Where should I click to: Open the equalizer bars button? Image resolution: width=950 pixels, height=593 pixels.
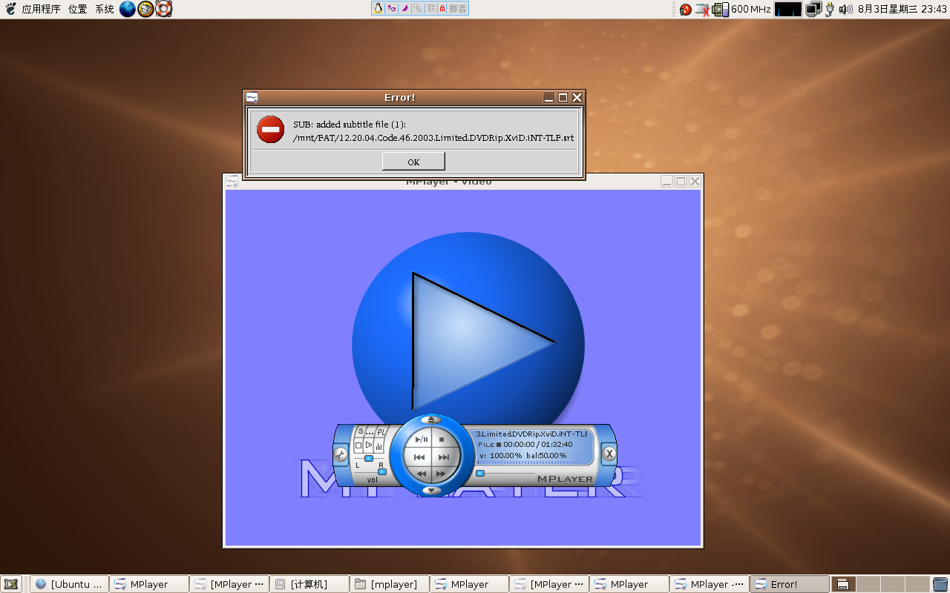379,446
